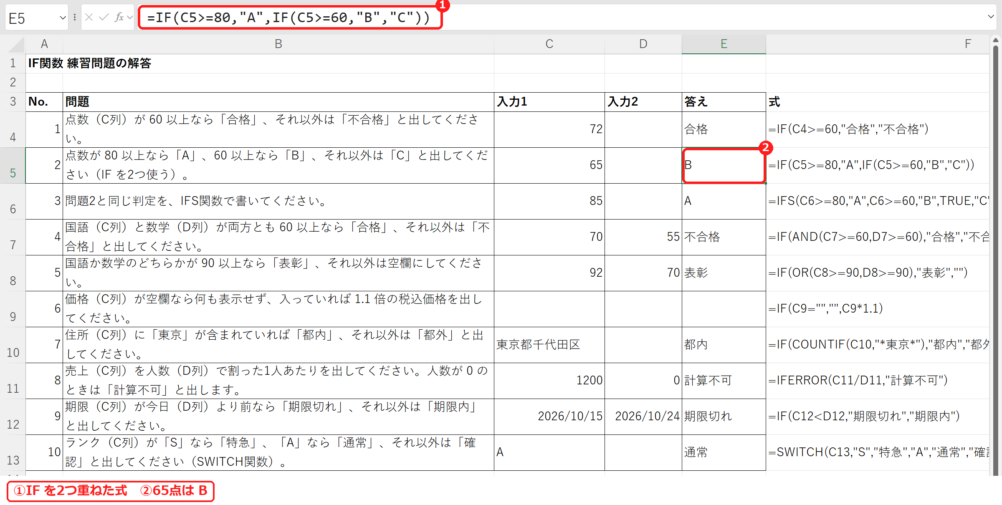Click the '入力1' header cell
Viewport: 1002px width, 505px height.
coord(549,102)
